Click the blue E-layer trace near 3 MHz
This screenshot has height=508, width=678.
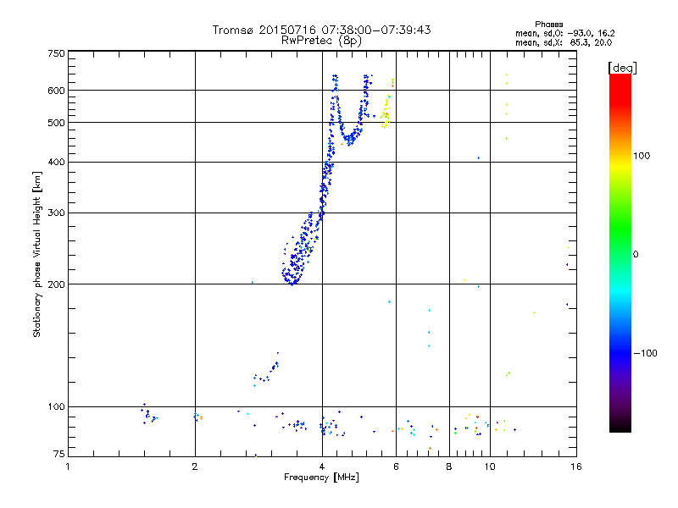point(267,371)
